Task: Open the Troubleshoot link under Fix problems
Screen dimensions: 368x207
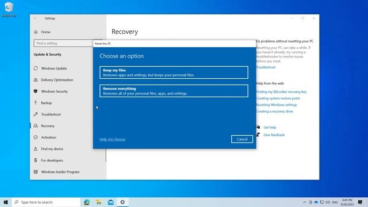Action: (266, 67)
